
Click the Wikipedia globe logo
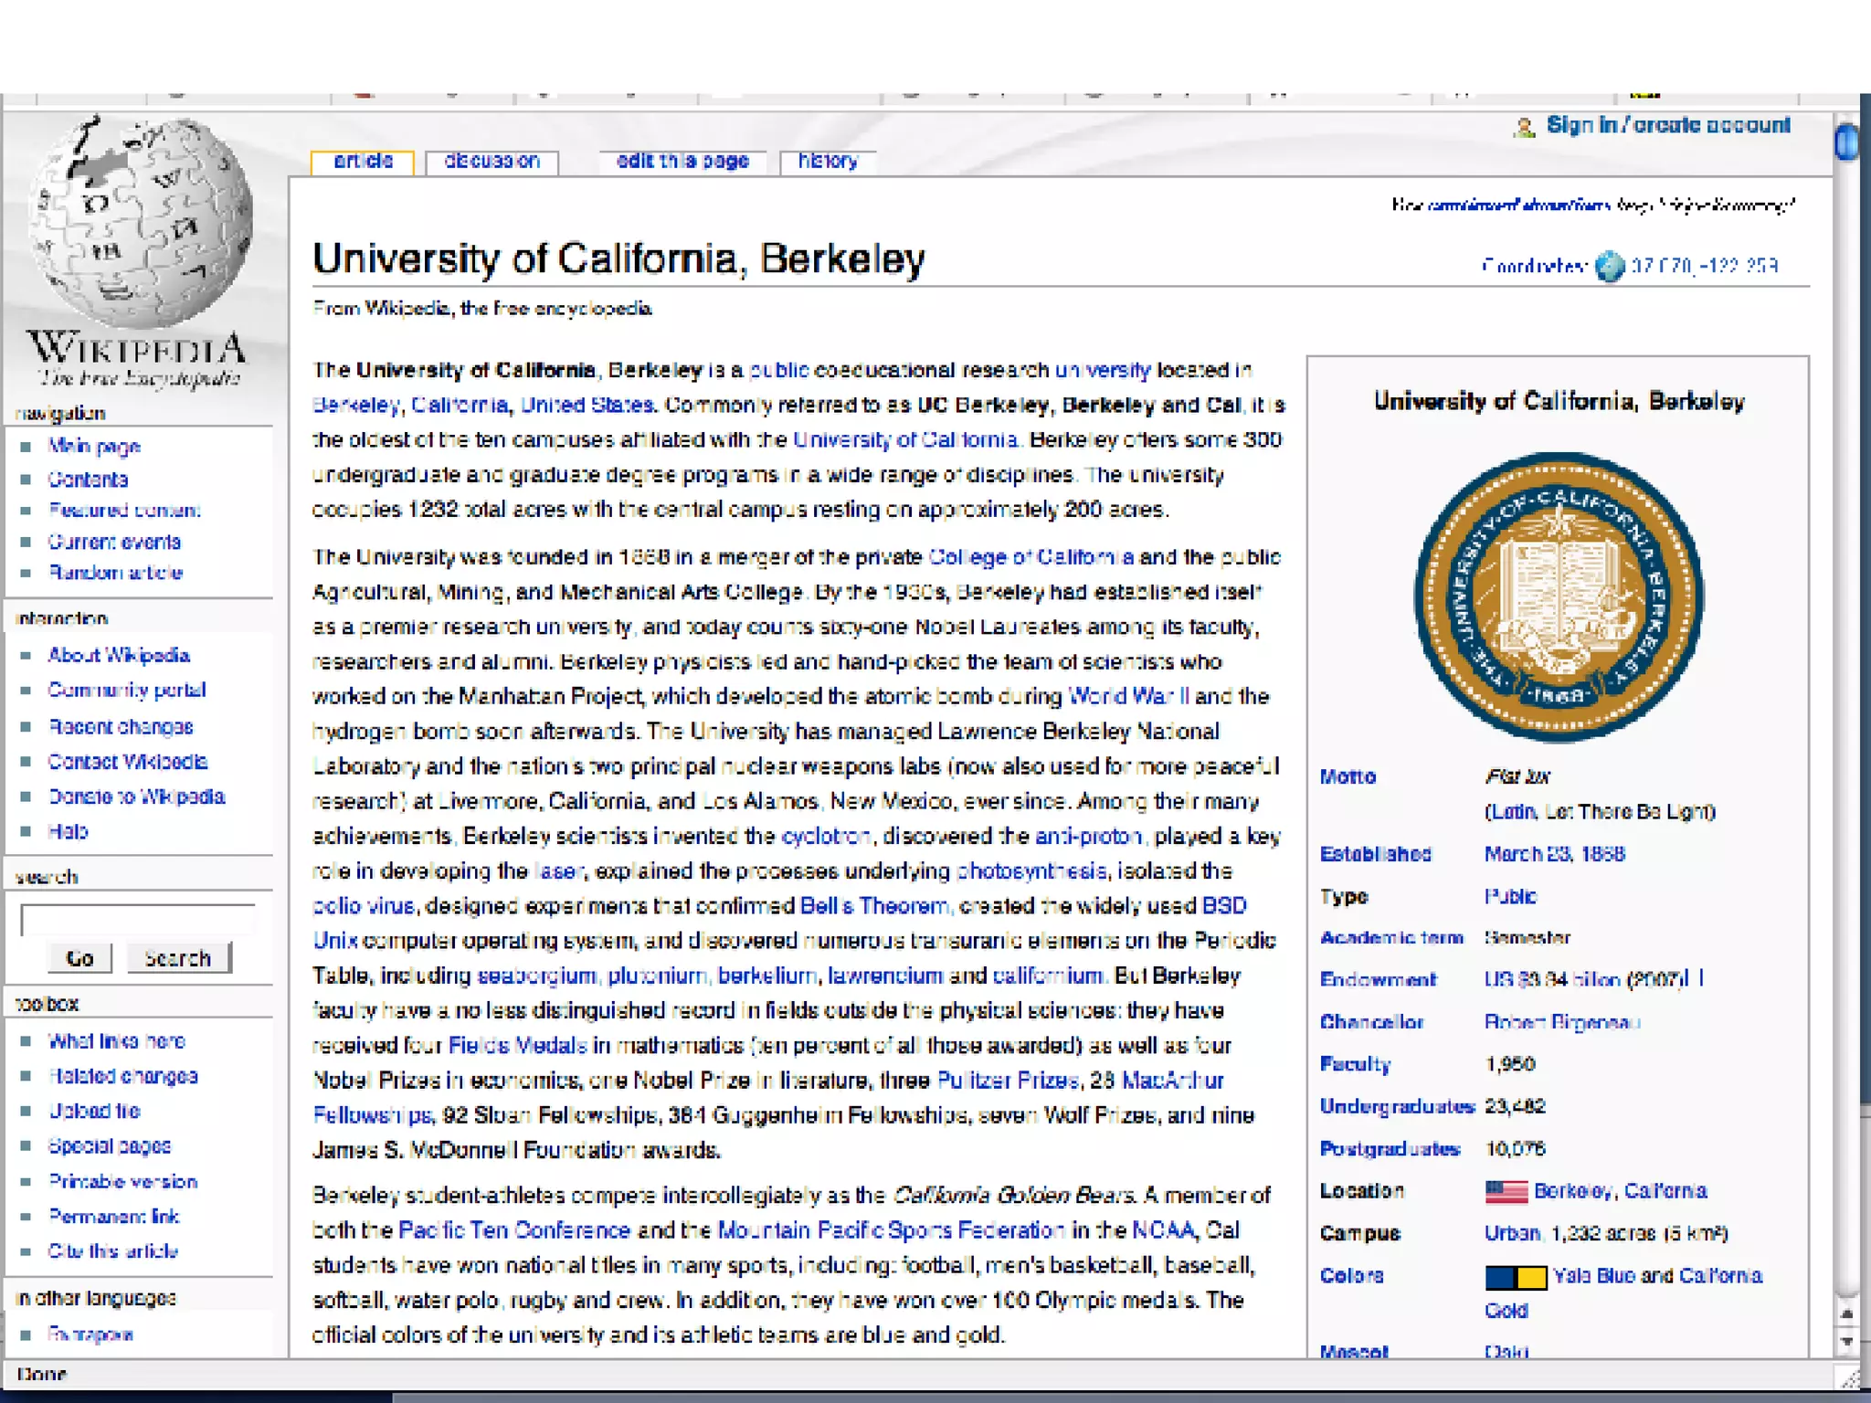[x=139, y=222]
